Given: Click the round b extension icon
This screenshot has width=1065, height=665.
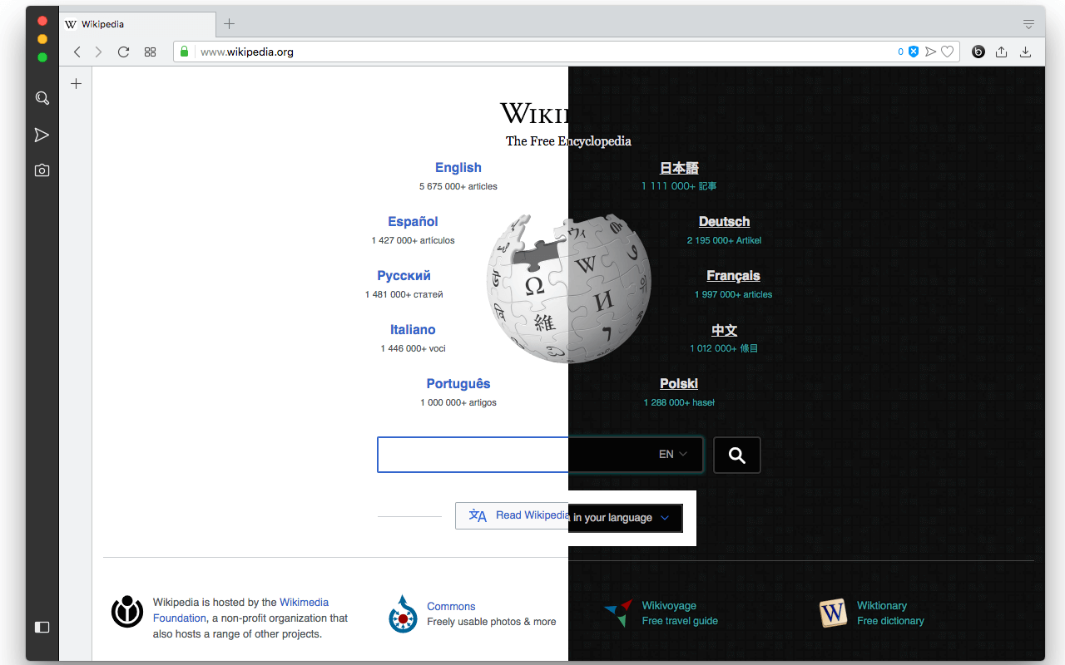Looking at the screenshot, I should (978, 52).
